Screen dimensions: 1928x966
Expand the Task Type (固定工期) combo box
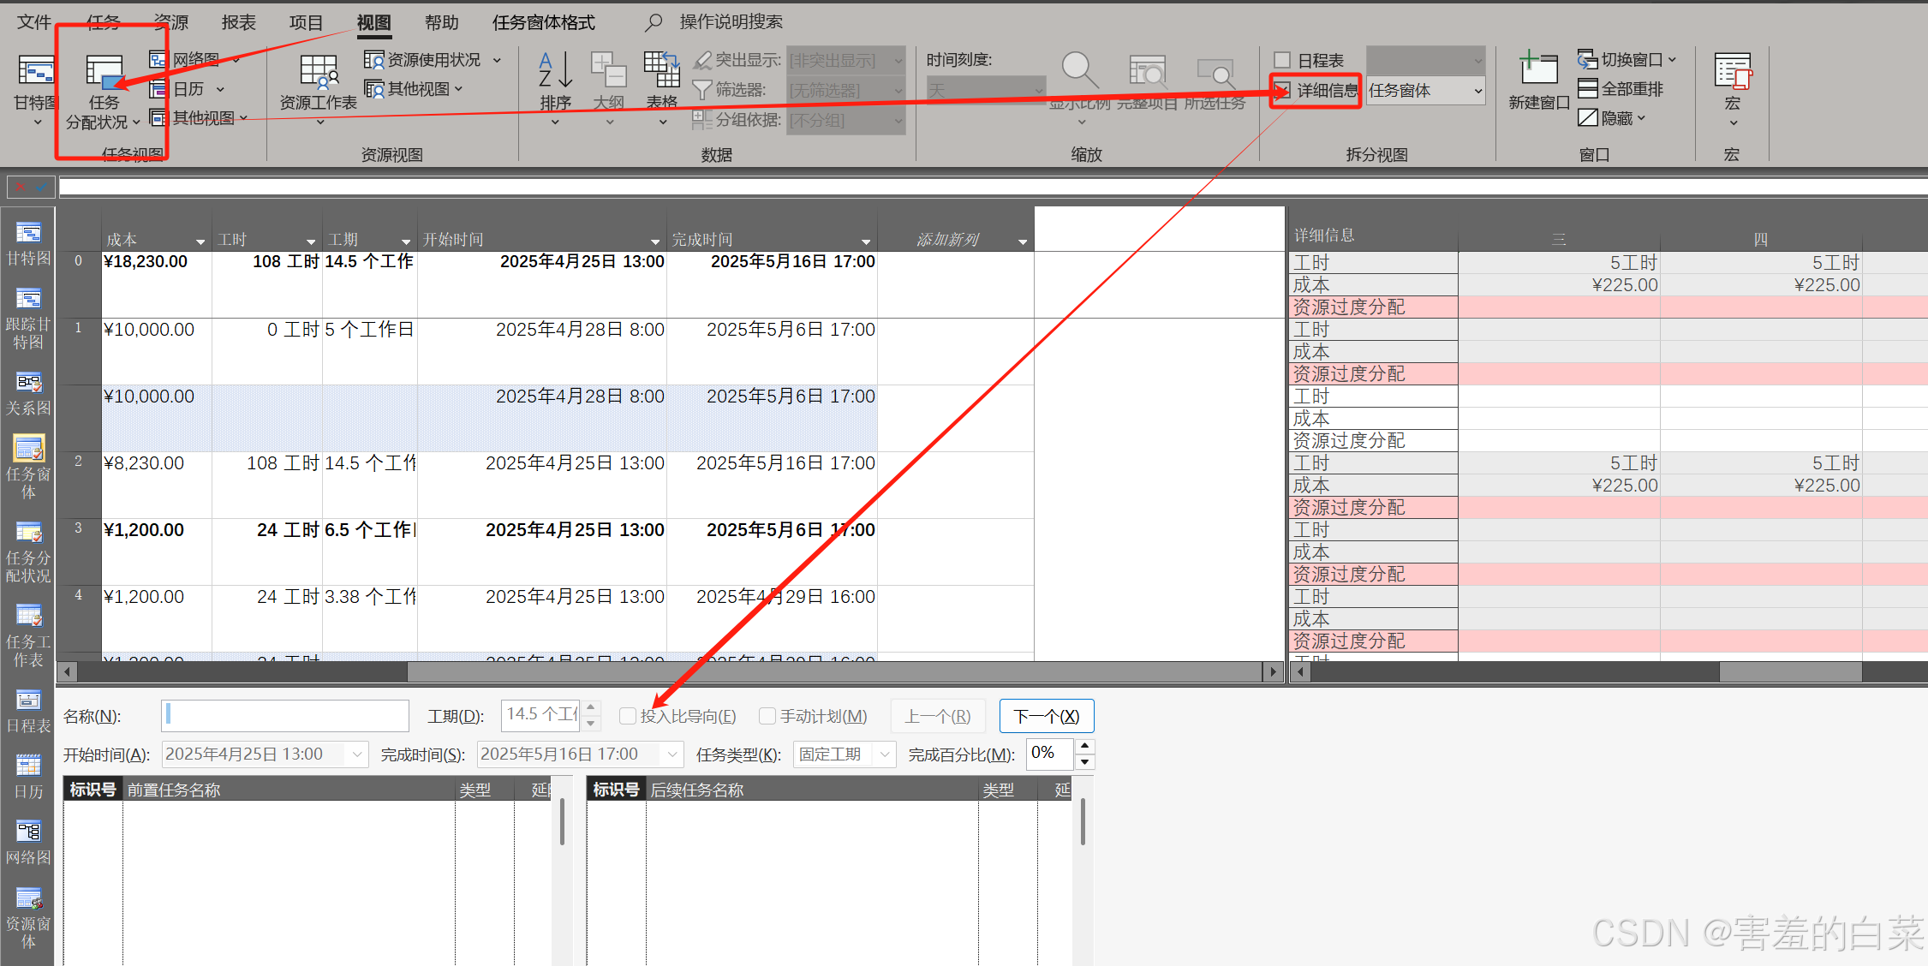(885, 754)
